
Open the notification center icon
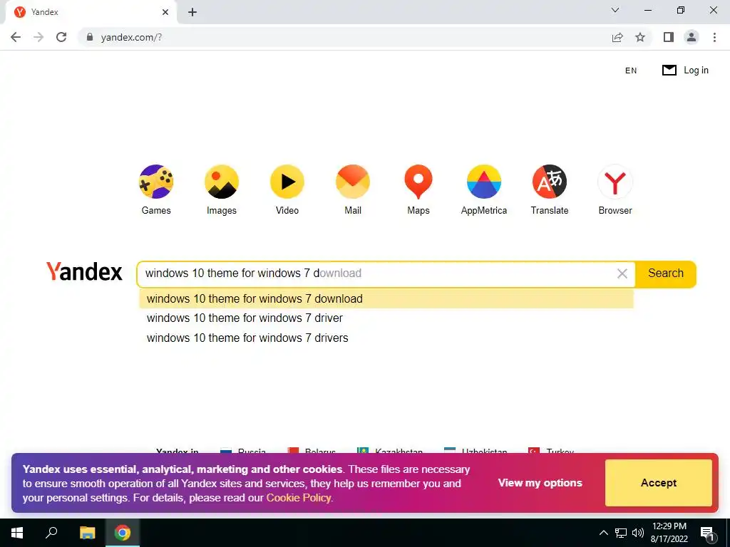pyautogui.click(x=707, y=533)
